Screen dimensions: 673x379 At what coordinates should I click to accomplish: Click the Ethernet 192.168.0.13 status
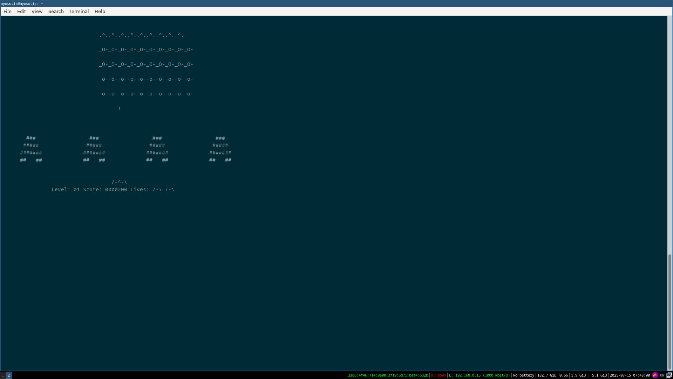tap(479, 375)
